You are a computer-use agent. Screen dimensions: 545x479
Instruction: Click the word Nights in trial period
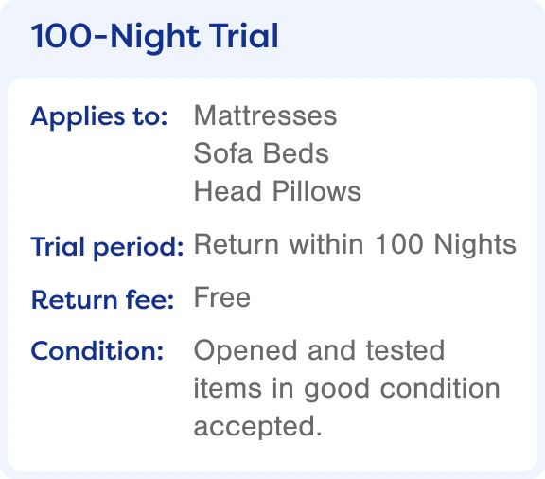click(475, 245)
